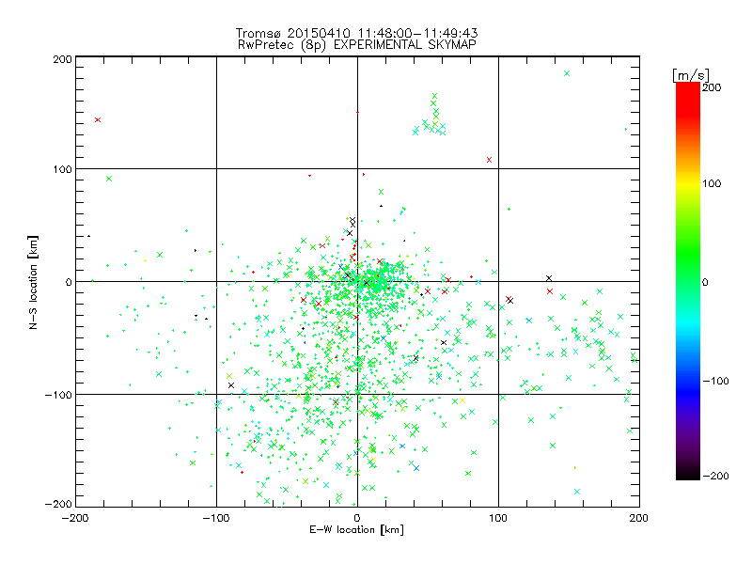Select the colorbar tick label '-200'
This screenshot has width=752, height=564.
715,476
